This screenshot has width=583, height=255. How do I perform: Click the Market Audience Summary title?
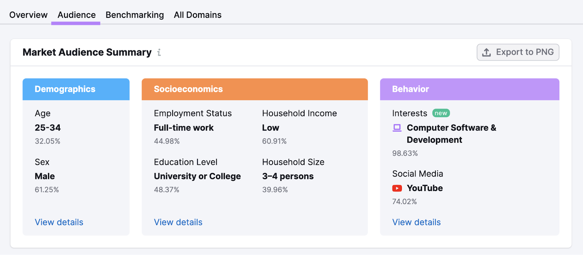87,52
